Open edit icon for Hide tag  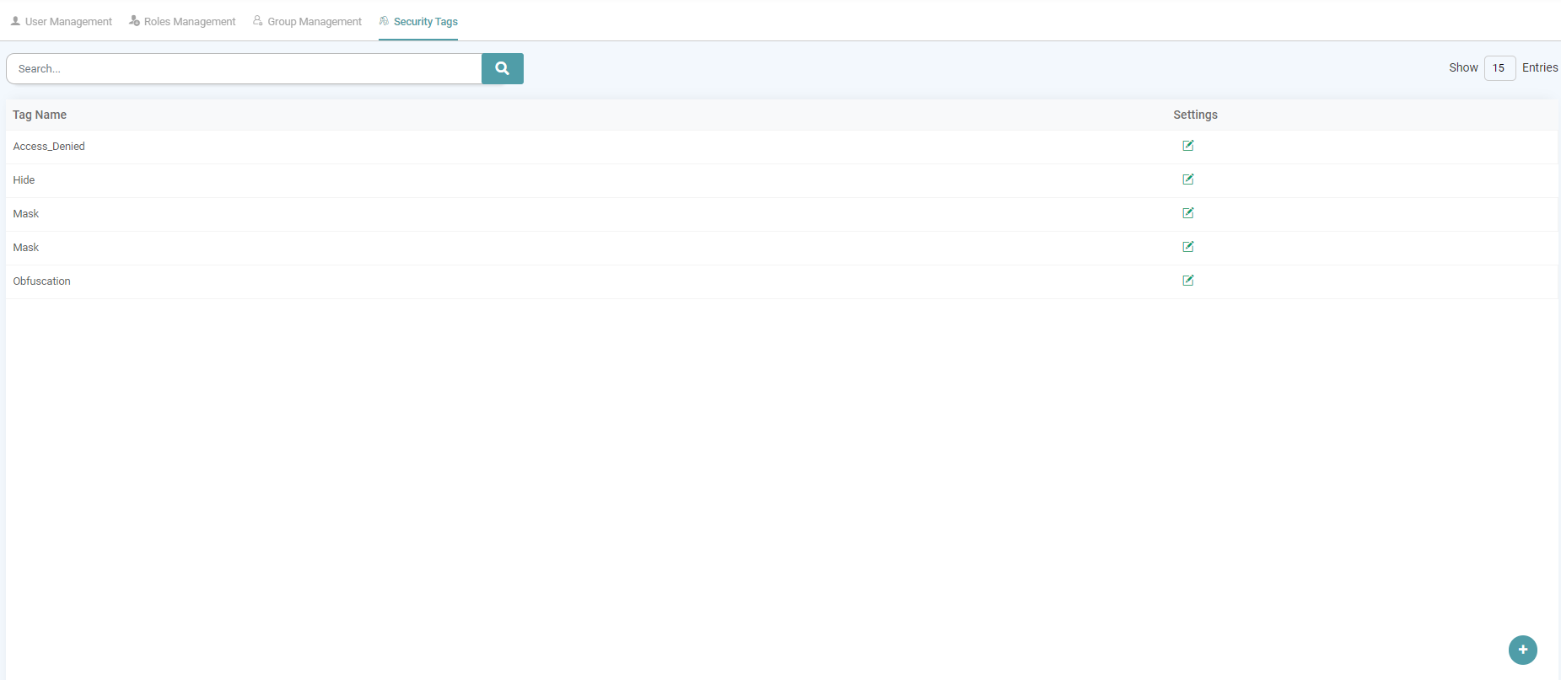[x=1187, y=179]
